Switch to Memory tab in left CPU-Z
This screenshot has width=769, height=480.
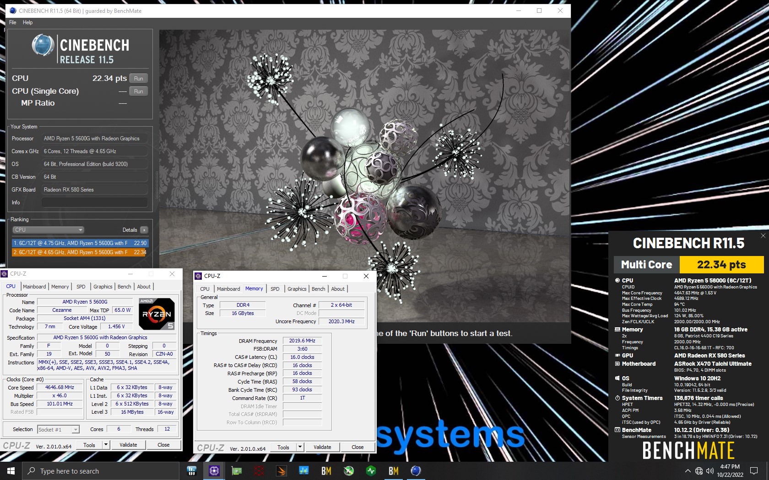pos(60,287)
